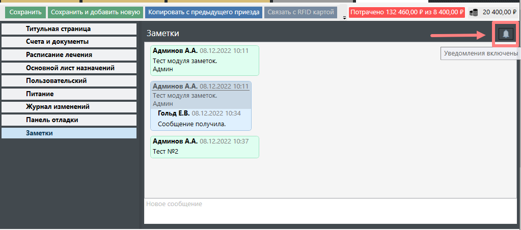The image size is (521, 230).
Task: Click the red Потрачено amount indicator
Action: (x=406, y=12)
